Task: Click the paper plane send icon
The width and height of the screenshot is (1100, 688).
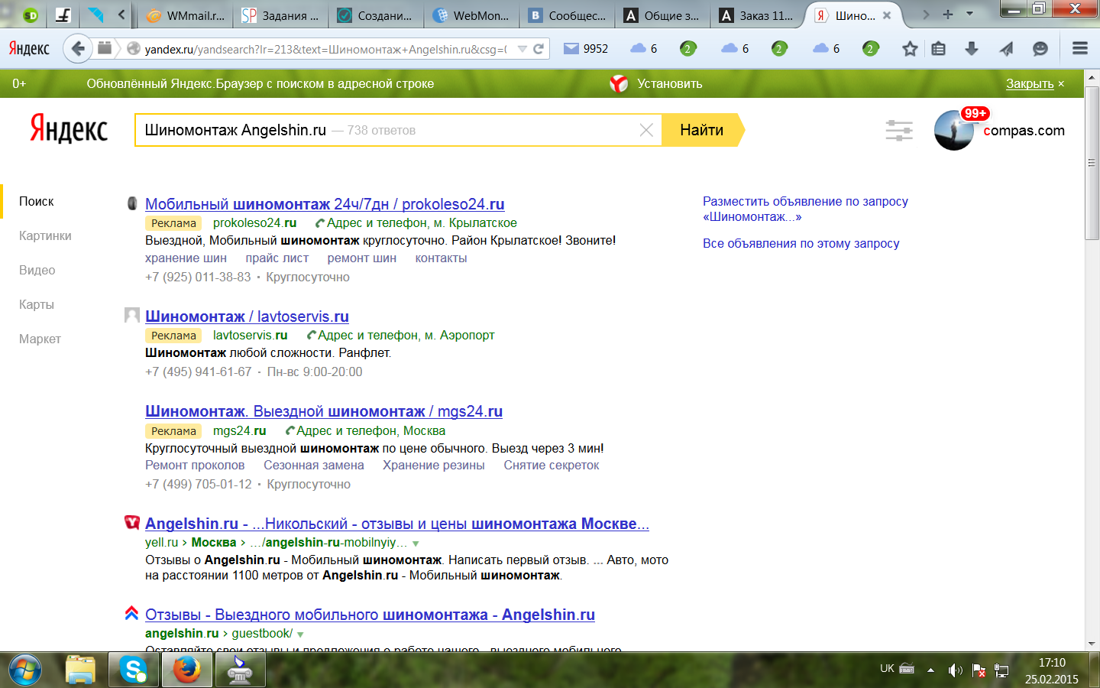Action: pos(1007,49)
